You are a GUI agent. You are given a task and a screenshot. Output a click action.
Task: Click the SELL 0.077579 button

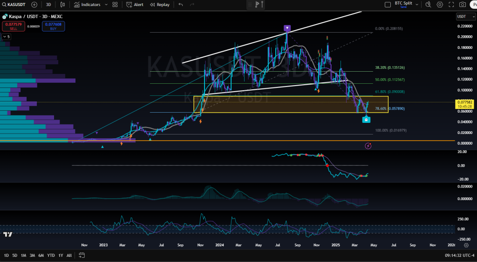[14, 26]
